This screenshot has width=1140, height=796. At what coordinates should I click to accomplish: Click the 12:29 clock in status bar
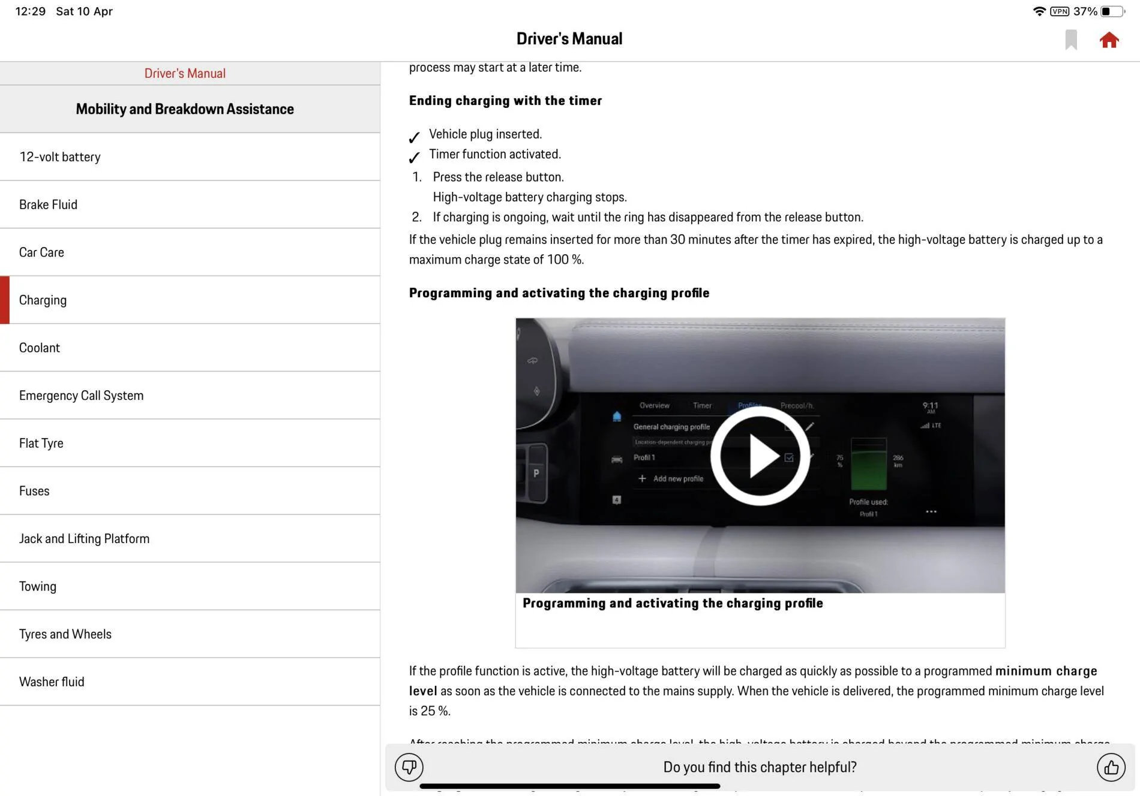coord(30,11)
